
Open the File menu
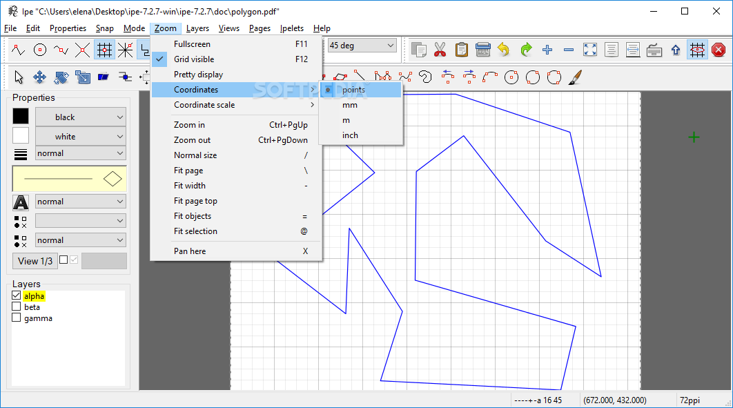pos(10,28)
